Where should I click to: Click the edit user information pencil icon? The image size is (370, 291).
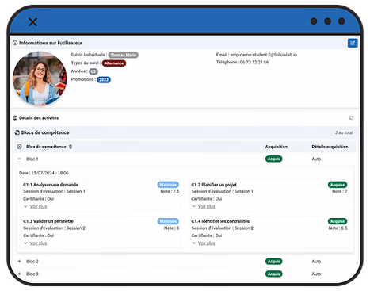point(353,43)
